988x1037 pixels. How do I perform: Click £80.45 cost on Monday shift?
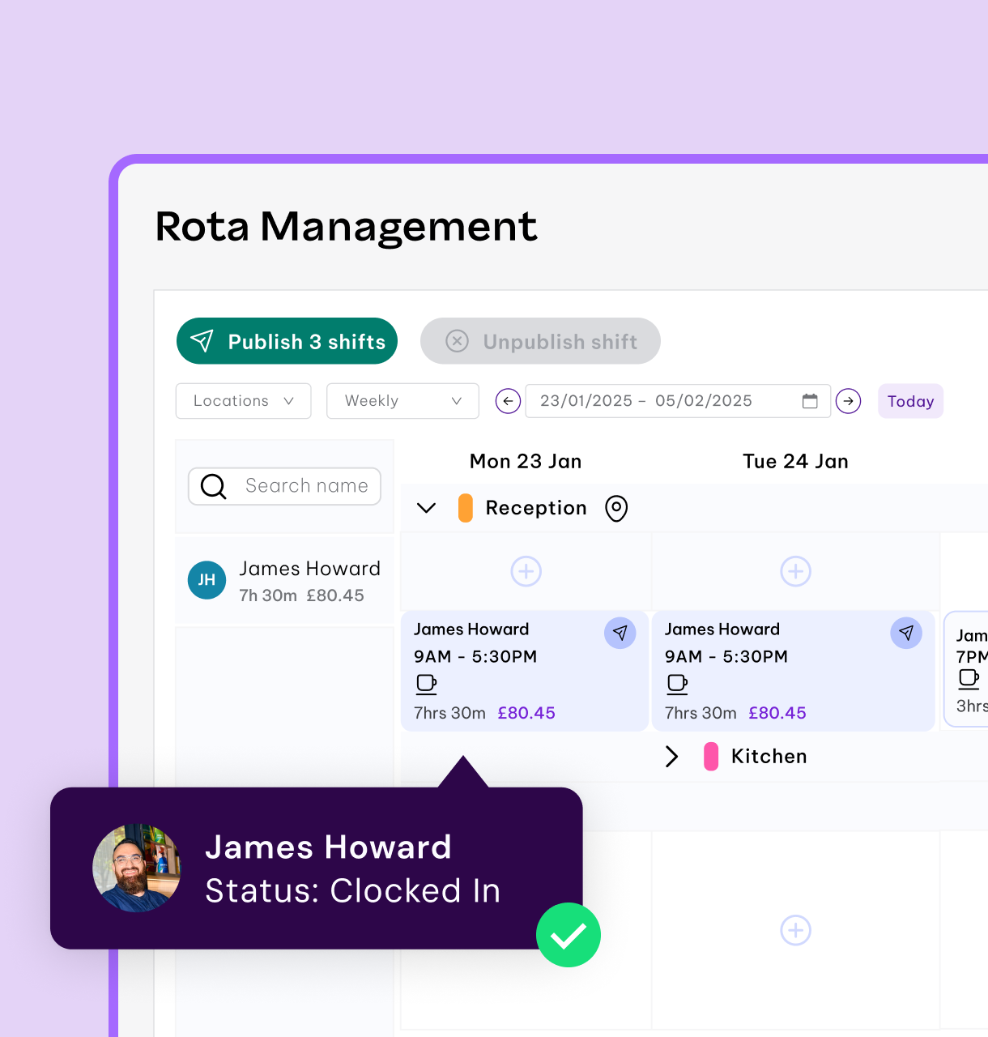click(526, 713)
